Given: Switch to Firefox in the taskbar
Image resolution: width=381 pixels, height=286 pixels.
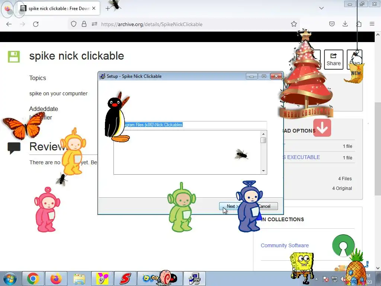Looking at the screenshot, I should [x=56, y=279].
